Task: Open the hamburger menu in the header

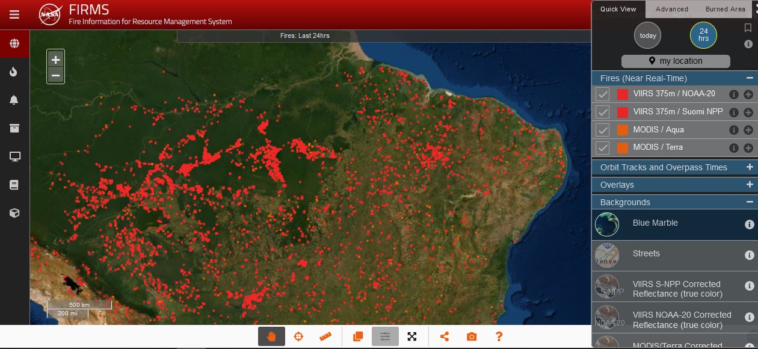Action: (x=14, y=14)
